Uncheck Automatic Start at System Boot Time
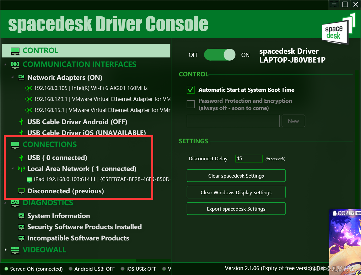Image resolution: width=361 pixels, height=275 pixels. 191,90
